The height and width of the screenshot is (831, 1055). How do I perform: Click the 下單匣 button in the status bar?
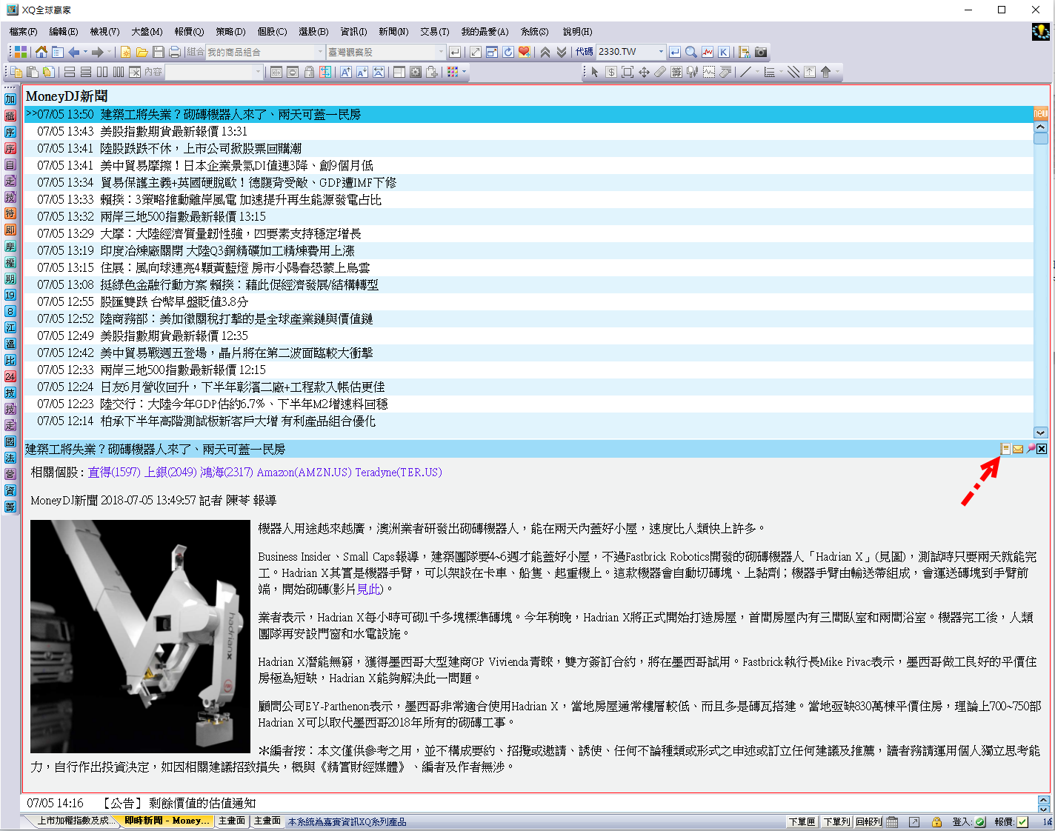coord(802,821)
